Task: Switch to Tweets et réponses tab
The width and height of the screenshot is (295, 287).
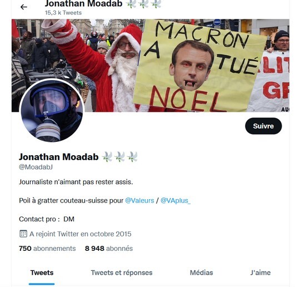Action: click(122, 273)
